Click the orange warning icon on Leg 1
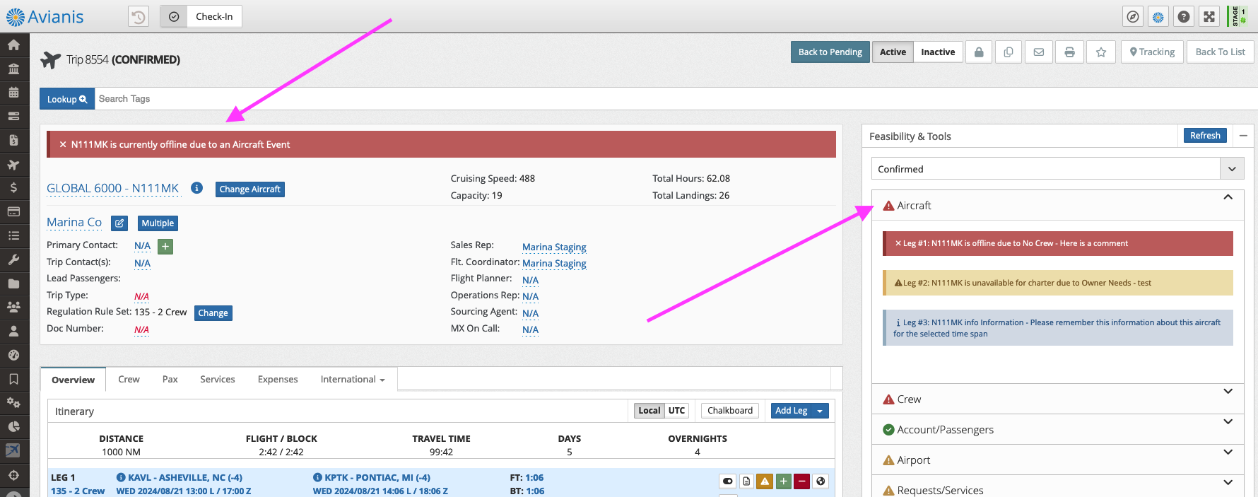Screen dimensions: 1258x497 (x=765, y=481)
